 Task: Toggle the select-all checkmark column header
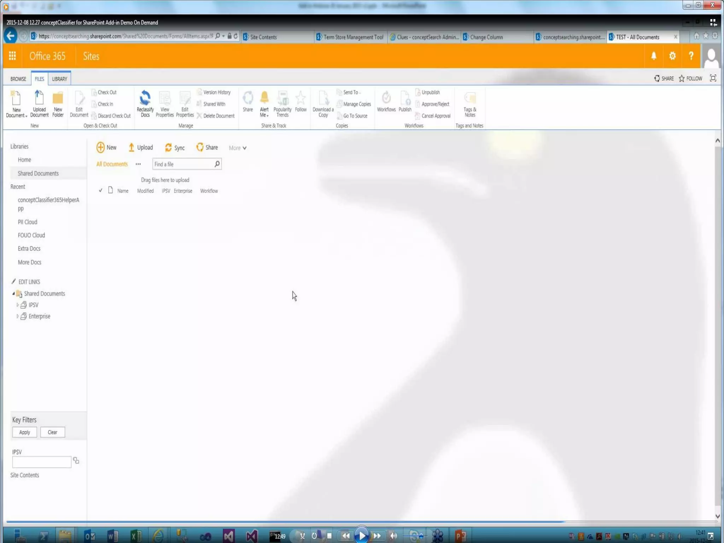pos(100,191)
